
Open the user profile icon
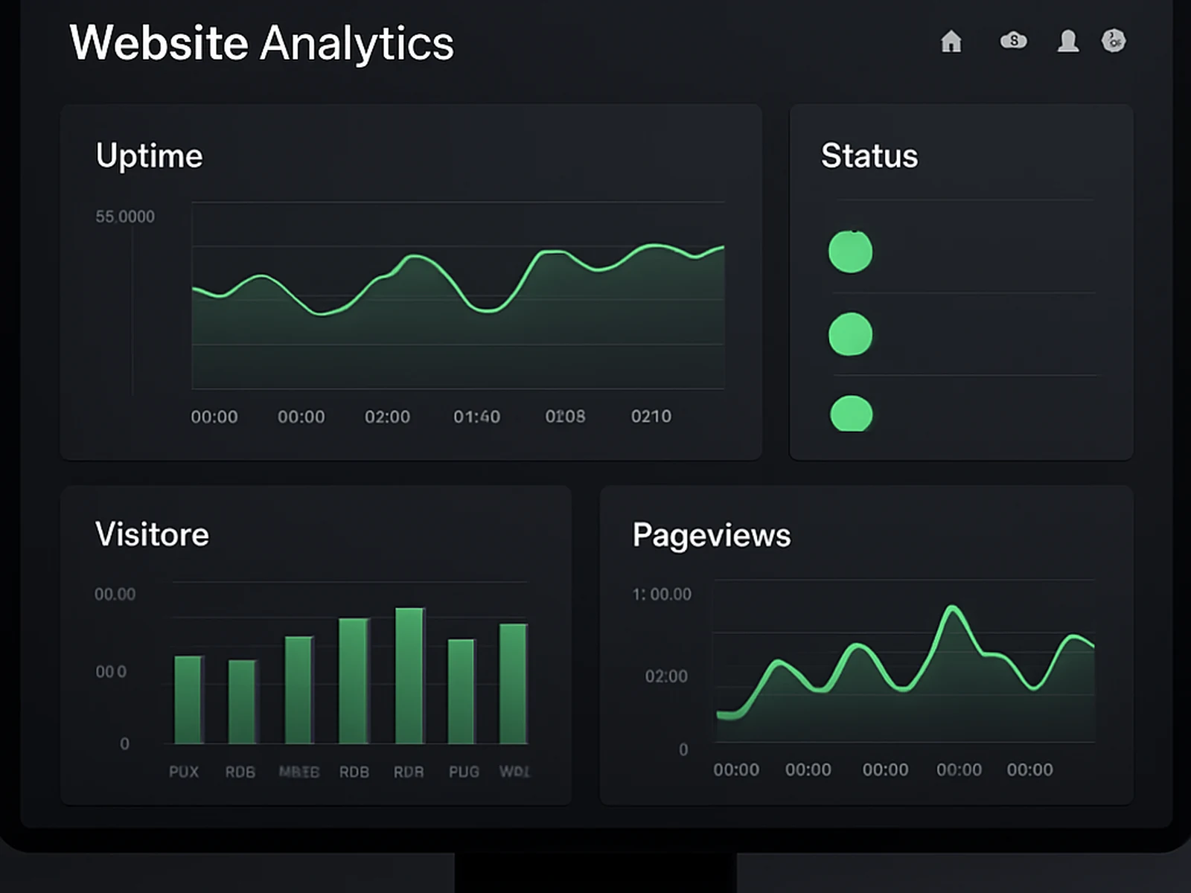pos(1068,41)
